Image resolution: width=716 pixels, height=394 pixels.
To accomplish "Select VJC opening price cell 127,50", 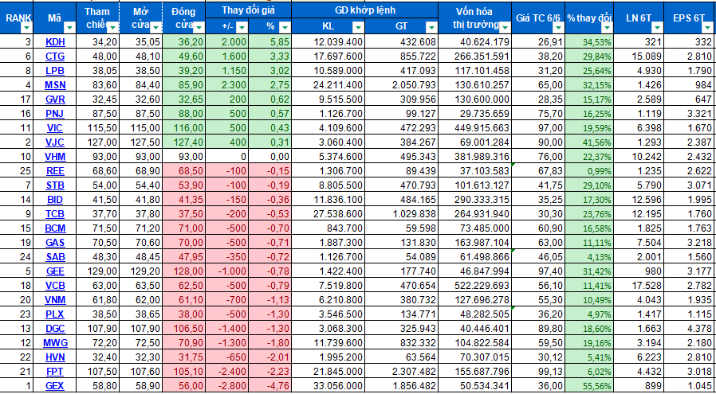I will point(141,142).
